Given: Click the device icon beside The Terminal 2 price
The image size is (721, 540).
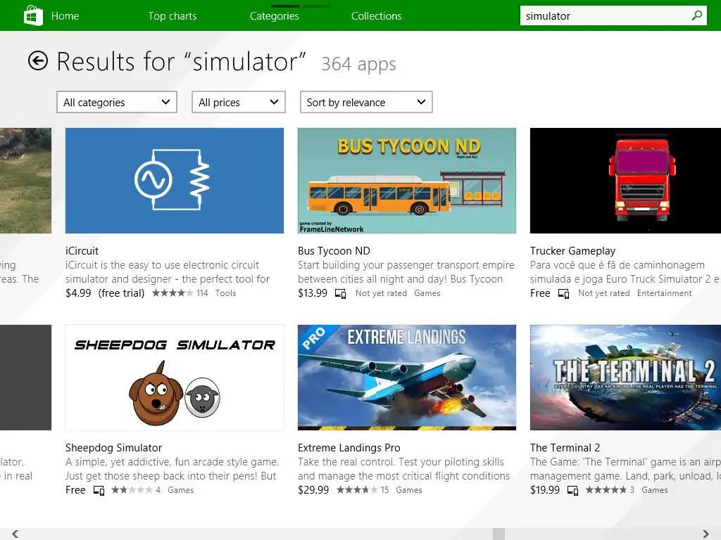Looking at the screenshot, I should click(x=572, y=490).
